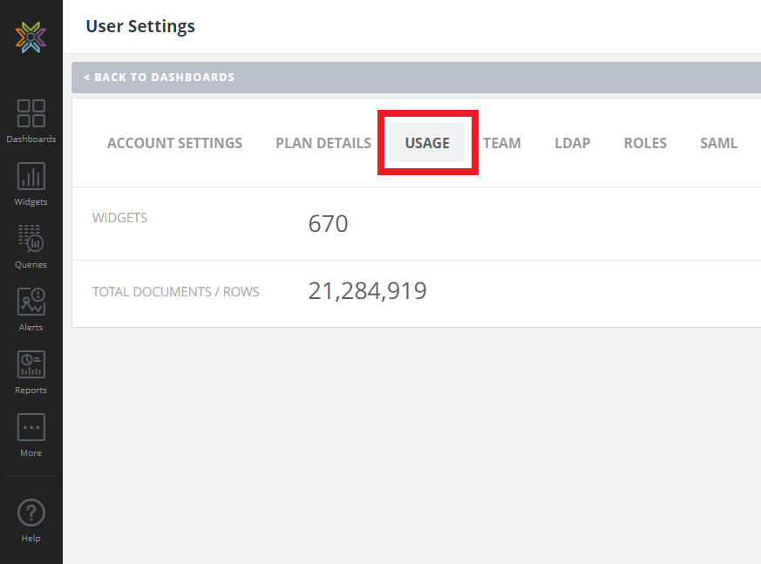Click the User Settings page heading

pyautogui.click(x=140, y=26)
